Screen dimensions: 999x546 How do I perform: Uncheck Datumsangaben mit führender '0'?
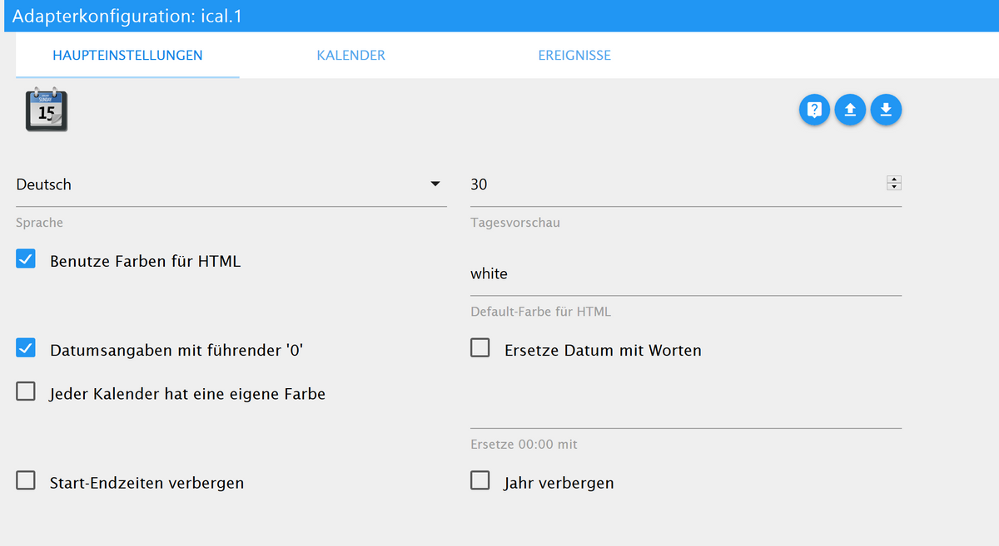(26, 348)
